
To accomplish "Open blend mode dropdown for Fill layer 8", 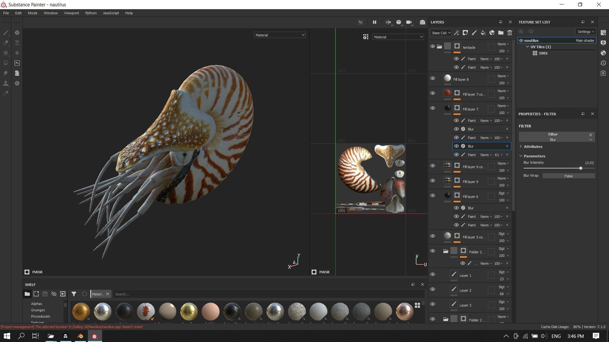I will tap(503, 76).
